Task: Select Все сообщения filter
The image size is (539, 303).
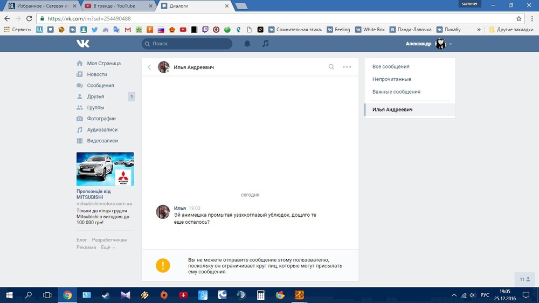Action: pyautogui.click(x=391, y=67)
